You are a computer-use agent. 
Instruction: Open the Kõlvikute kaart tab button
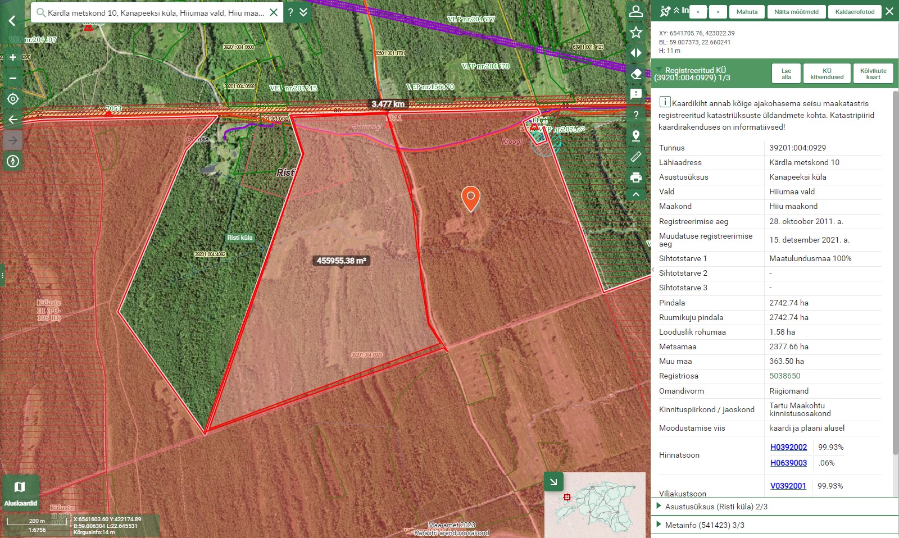873,74
